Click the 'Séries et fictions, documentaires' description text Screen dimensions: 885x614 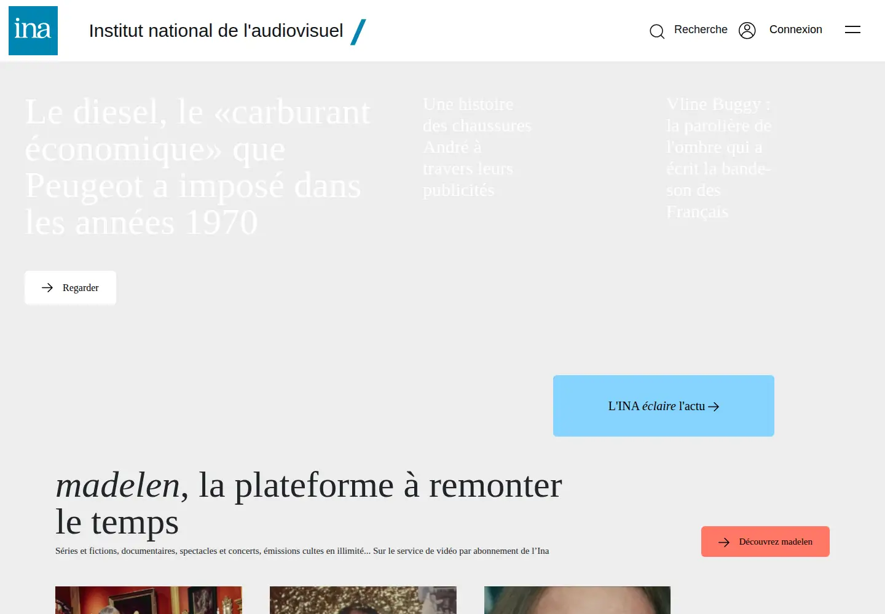click(x=302, y=551)
